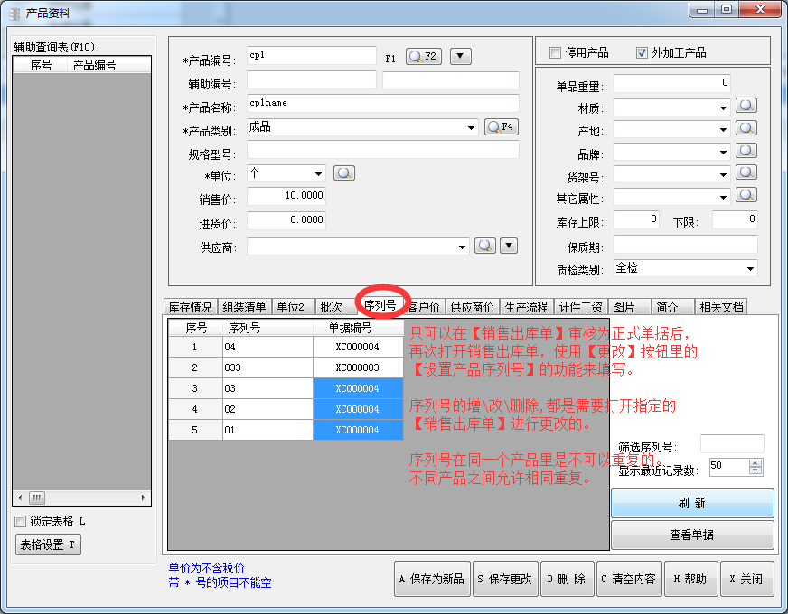
Task: Click the 表格设置 T button
Action: tap(48, 544)
